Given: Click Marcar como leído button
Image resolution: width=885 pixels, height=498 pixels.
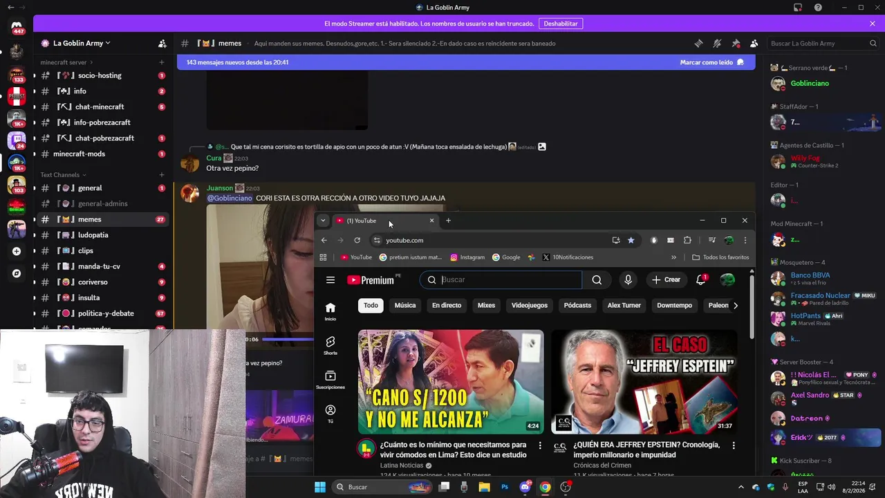Looking at the screenshot, I should point(712,62).
